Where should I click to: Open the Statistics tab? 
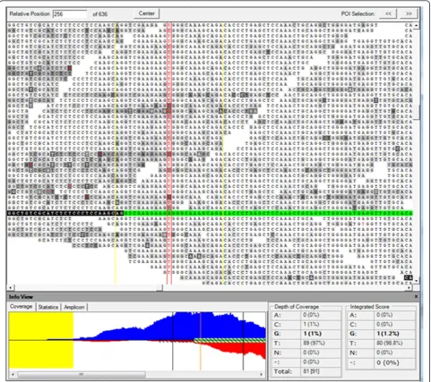(x=48, y=307)
